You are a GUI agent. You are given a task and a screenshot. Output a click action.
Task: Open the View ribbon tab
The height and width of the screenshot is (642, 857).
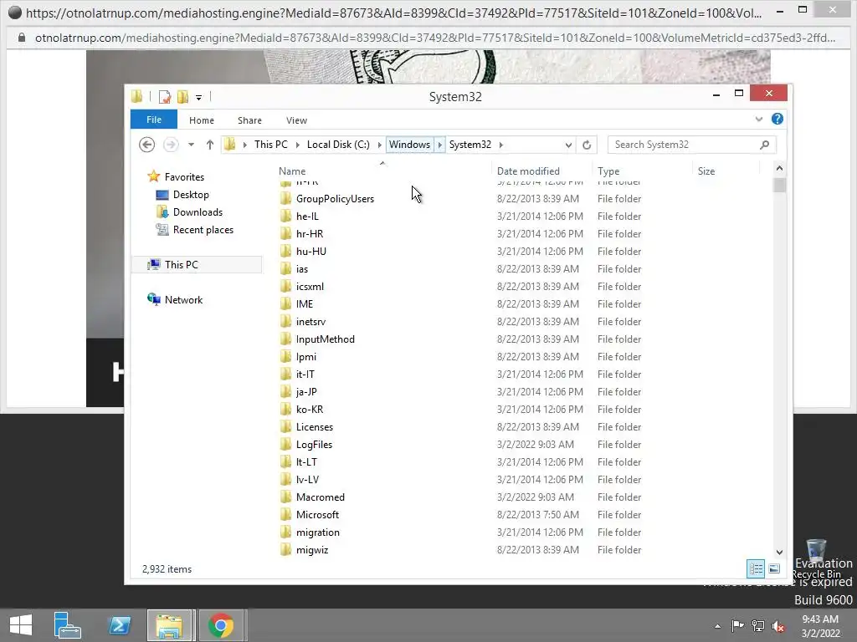(x=297, y=120)
